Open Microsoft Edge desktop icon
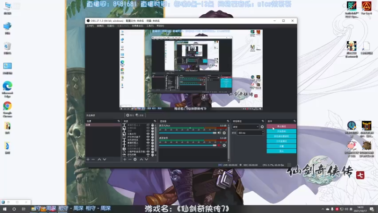 click(8, 89)
